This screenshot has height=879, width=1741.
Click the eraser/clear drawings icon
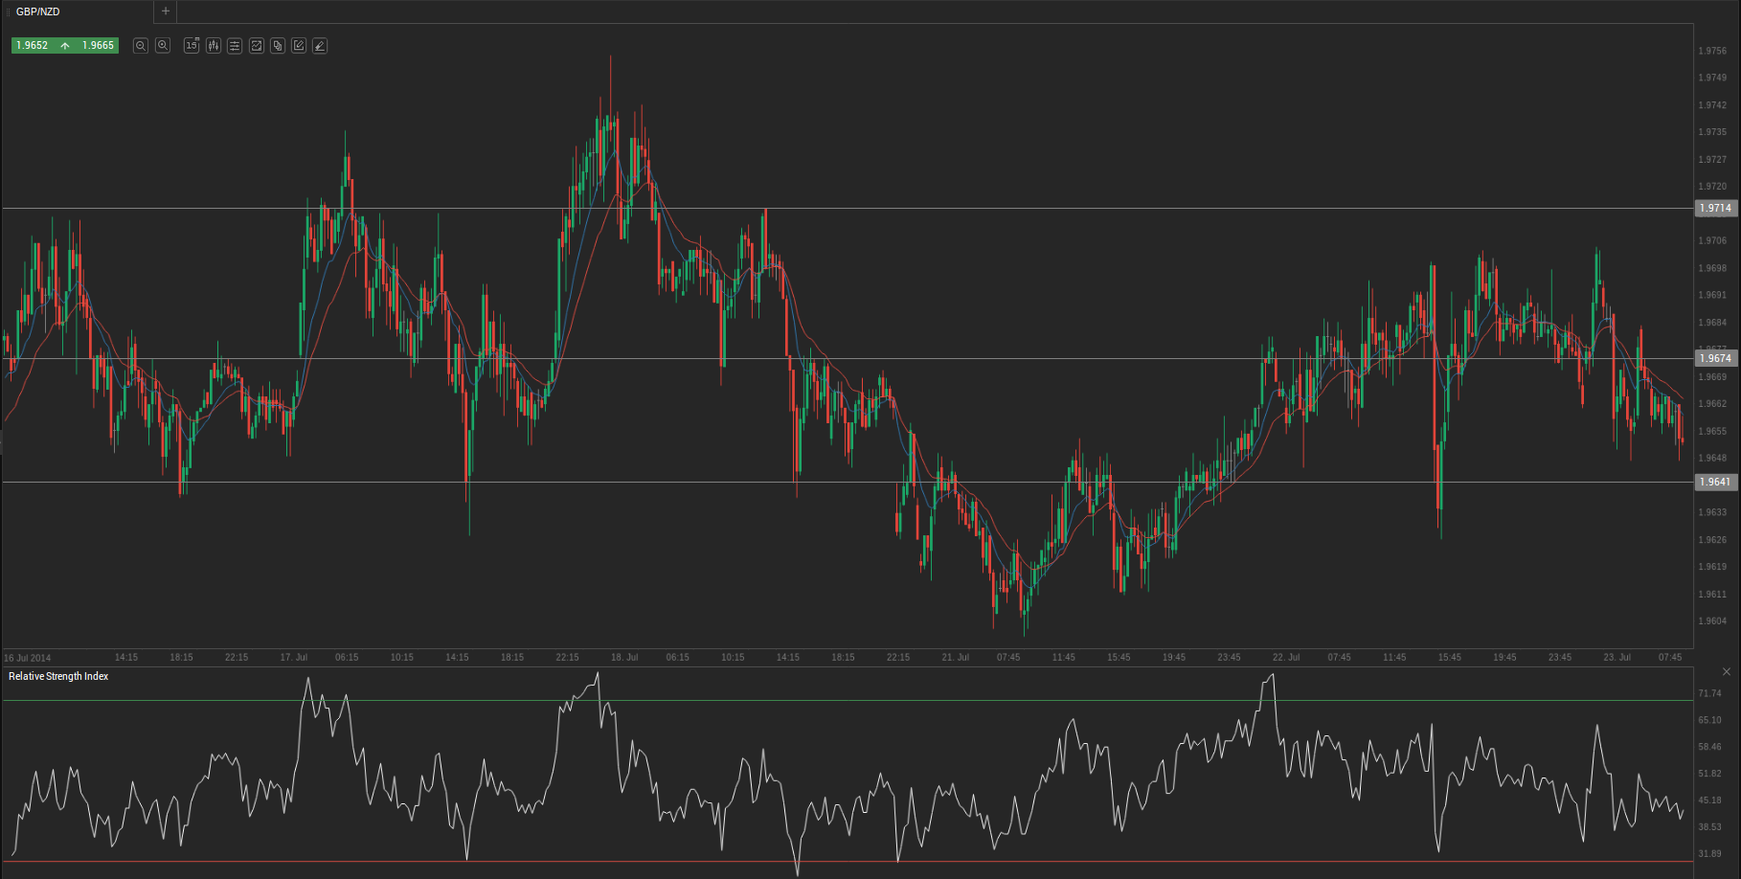tap(320, 46)
